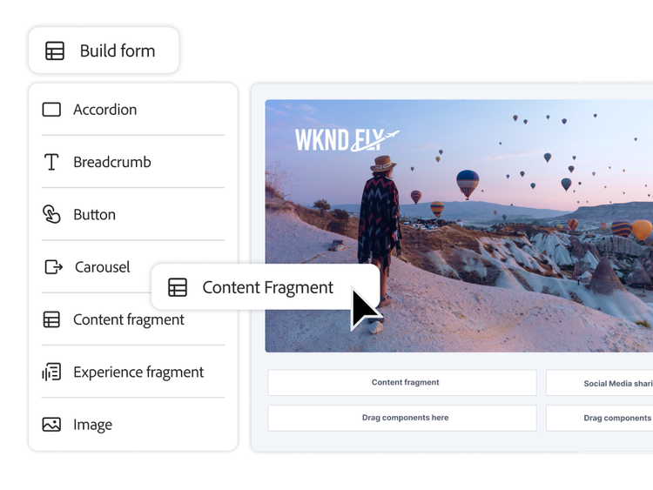Select Experience fragment text in the list
The height and width of the screenshot is (490, 653).
pyautogui.click(x=138, y=373)
